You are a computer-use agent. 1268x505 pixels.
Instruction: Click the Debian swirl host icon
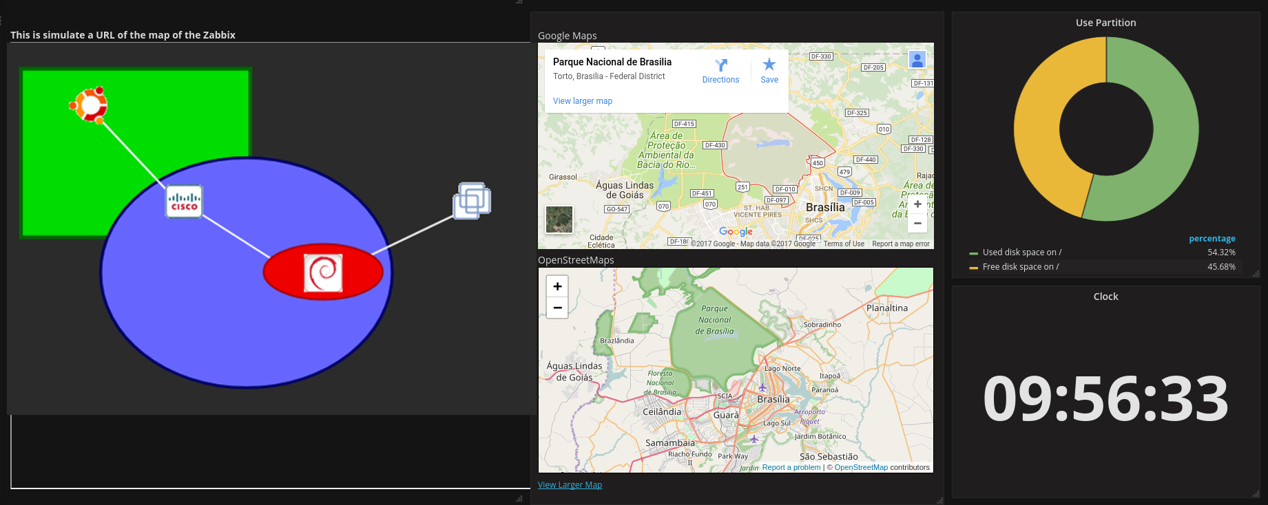[323, 273]
